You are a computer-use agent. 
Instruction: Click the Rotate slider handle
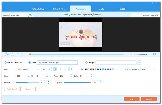click(x=28, y=82)
